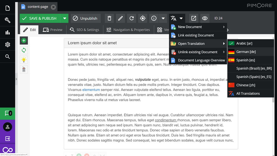Toggle preview with the eye icon
This screenshot has width=277, height=156.
coord(205,18)
